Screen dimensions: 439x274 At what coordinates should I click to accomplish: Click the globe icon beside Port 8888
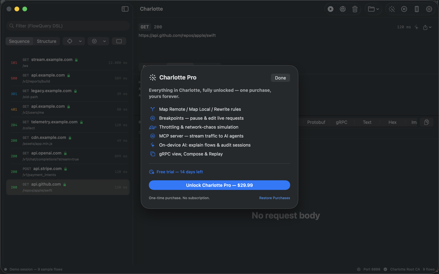click(x=359, y=269)
